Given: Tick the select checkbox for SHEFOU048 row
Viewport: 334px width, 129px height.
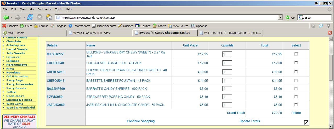Looking at the screenshot, I should (x=296, y=80).
